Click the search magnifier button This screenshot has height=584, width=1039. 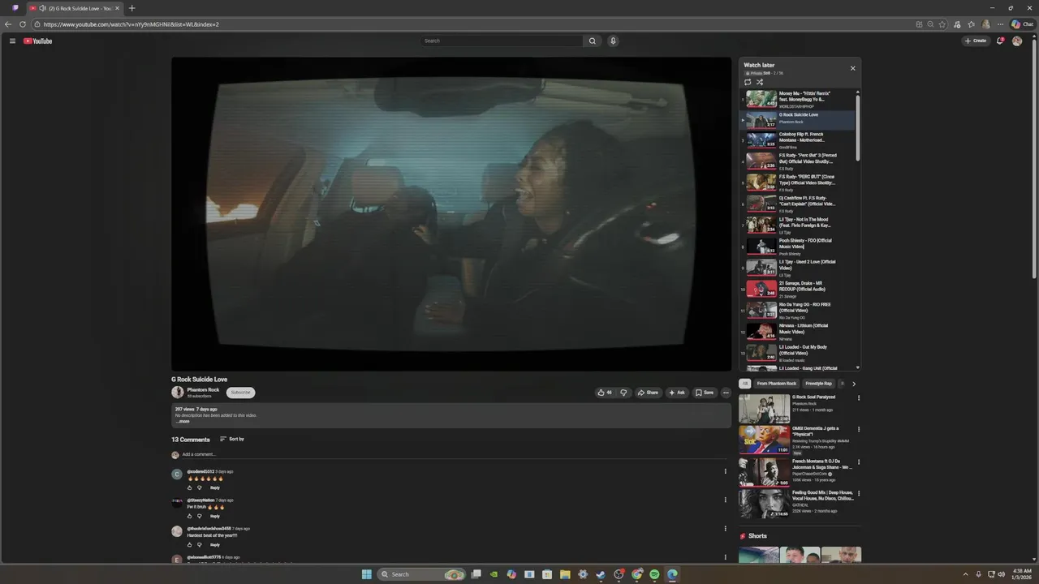click(593, 41)
